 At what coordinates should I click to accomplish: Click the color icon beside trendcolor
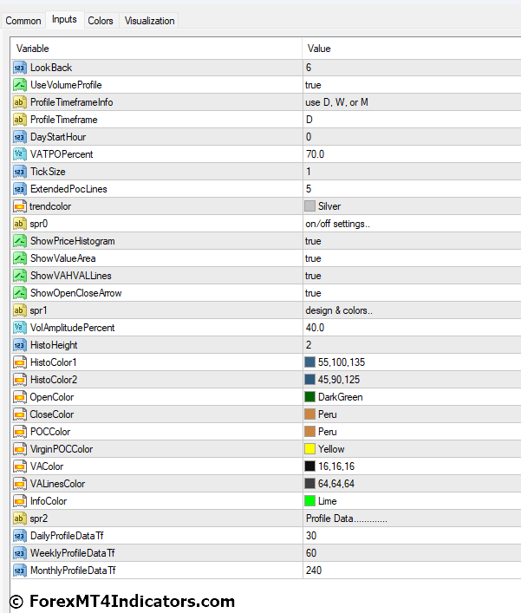click(x=20, y=206)
